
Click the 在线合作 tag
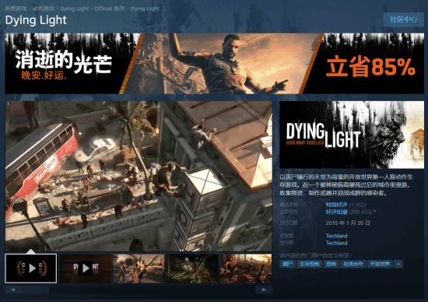pyautogui.click(x=353, y=264)
